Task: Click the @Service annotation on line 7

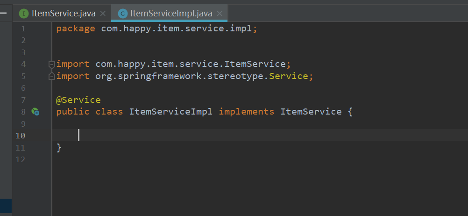Action: (x=78, y=100)
